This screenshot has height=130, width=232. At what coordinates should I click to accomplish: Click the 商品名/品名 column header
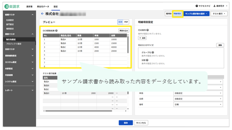(68, 35)
